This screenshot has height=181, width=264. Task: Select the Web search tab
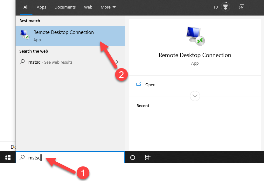(88, 7)
